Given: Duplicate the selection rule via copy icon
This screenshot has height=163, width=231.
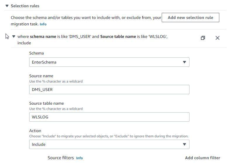Looking at the screenshot, I should coord(203,38).
